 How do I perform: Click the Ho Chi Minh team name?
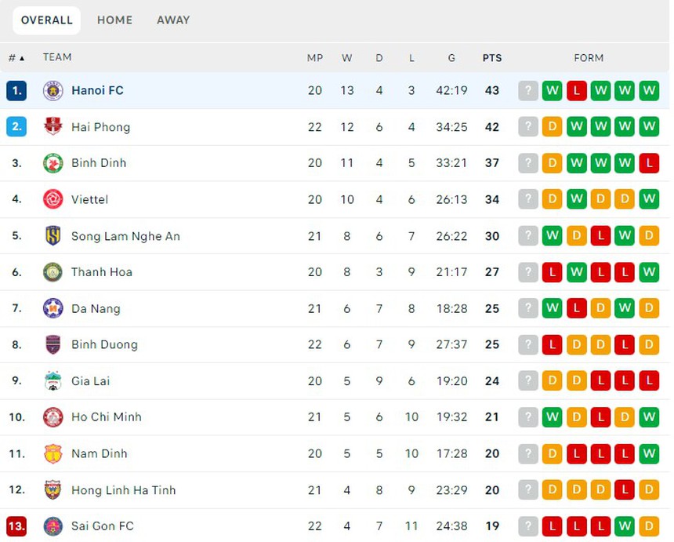107,417
